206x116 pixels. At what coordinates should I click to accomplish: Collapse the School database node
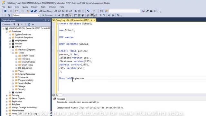click(x=10, y=47)
